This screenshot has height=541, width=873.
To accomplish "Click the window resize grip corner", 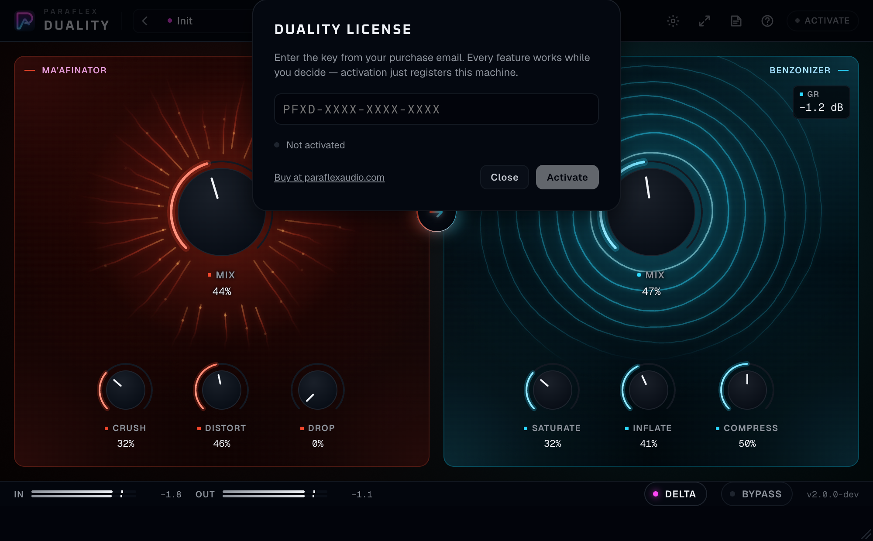I will [866, 534].
